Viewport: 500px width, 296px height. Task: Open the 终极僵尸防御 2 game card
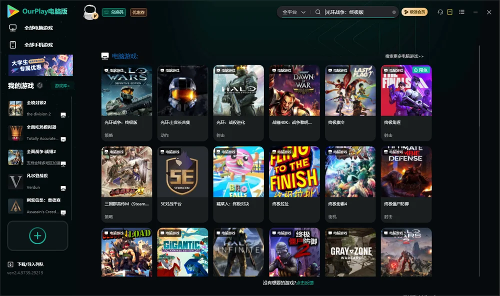tap(294, 252)
